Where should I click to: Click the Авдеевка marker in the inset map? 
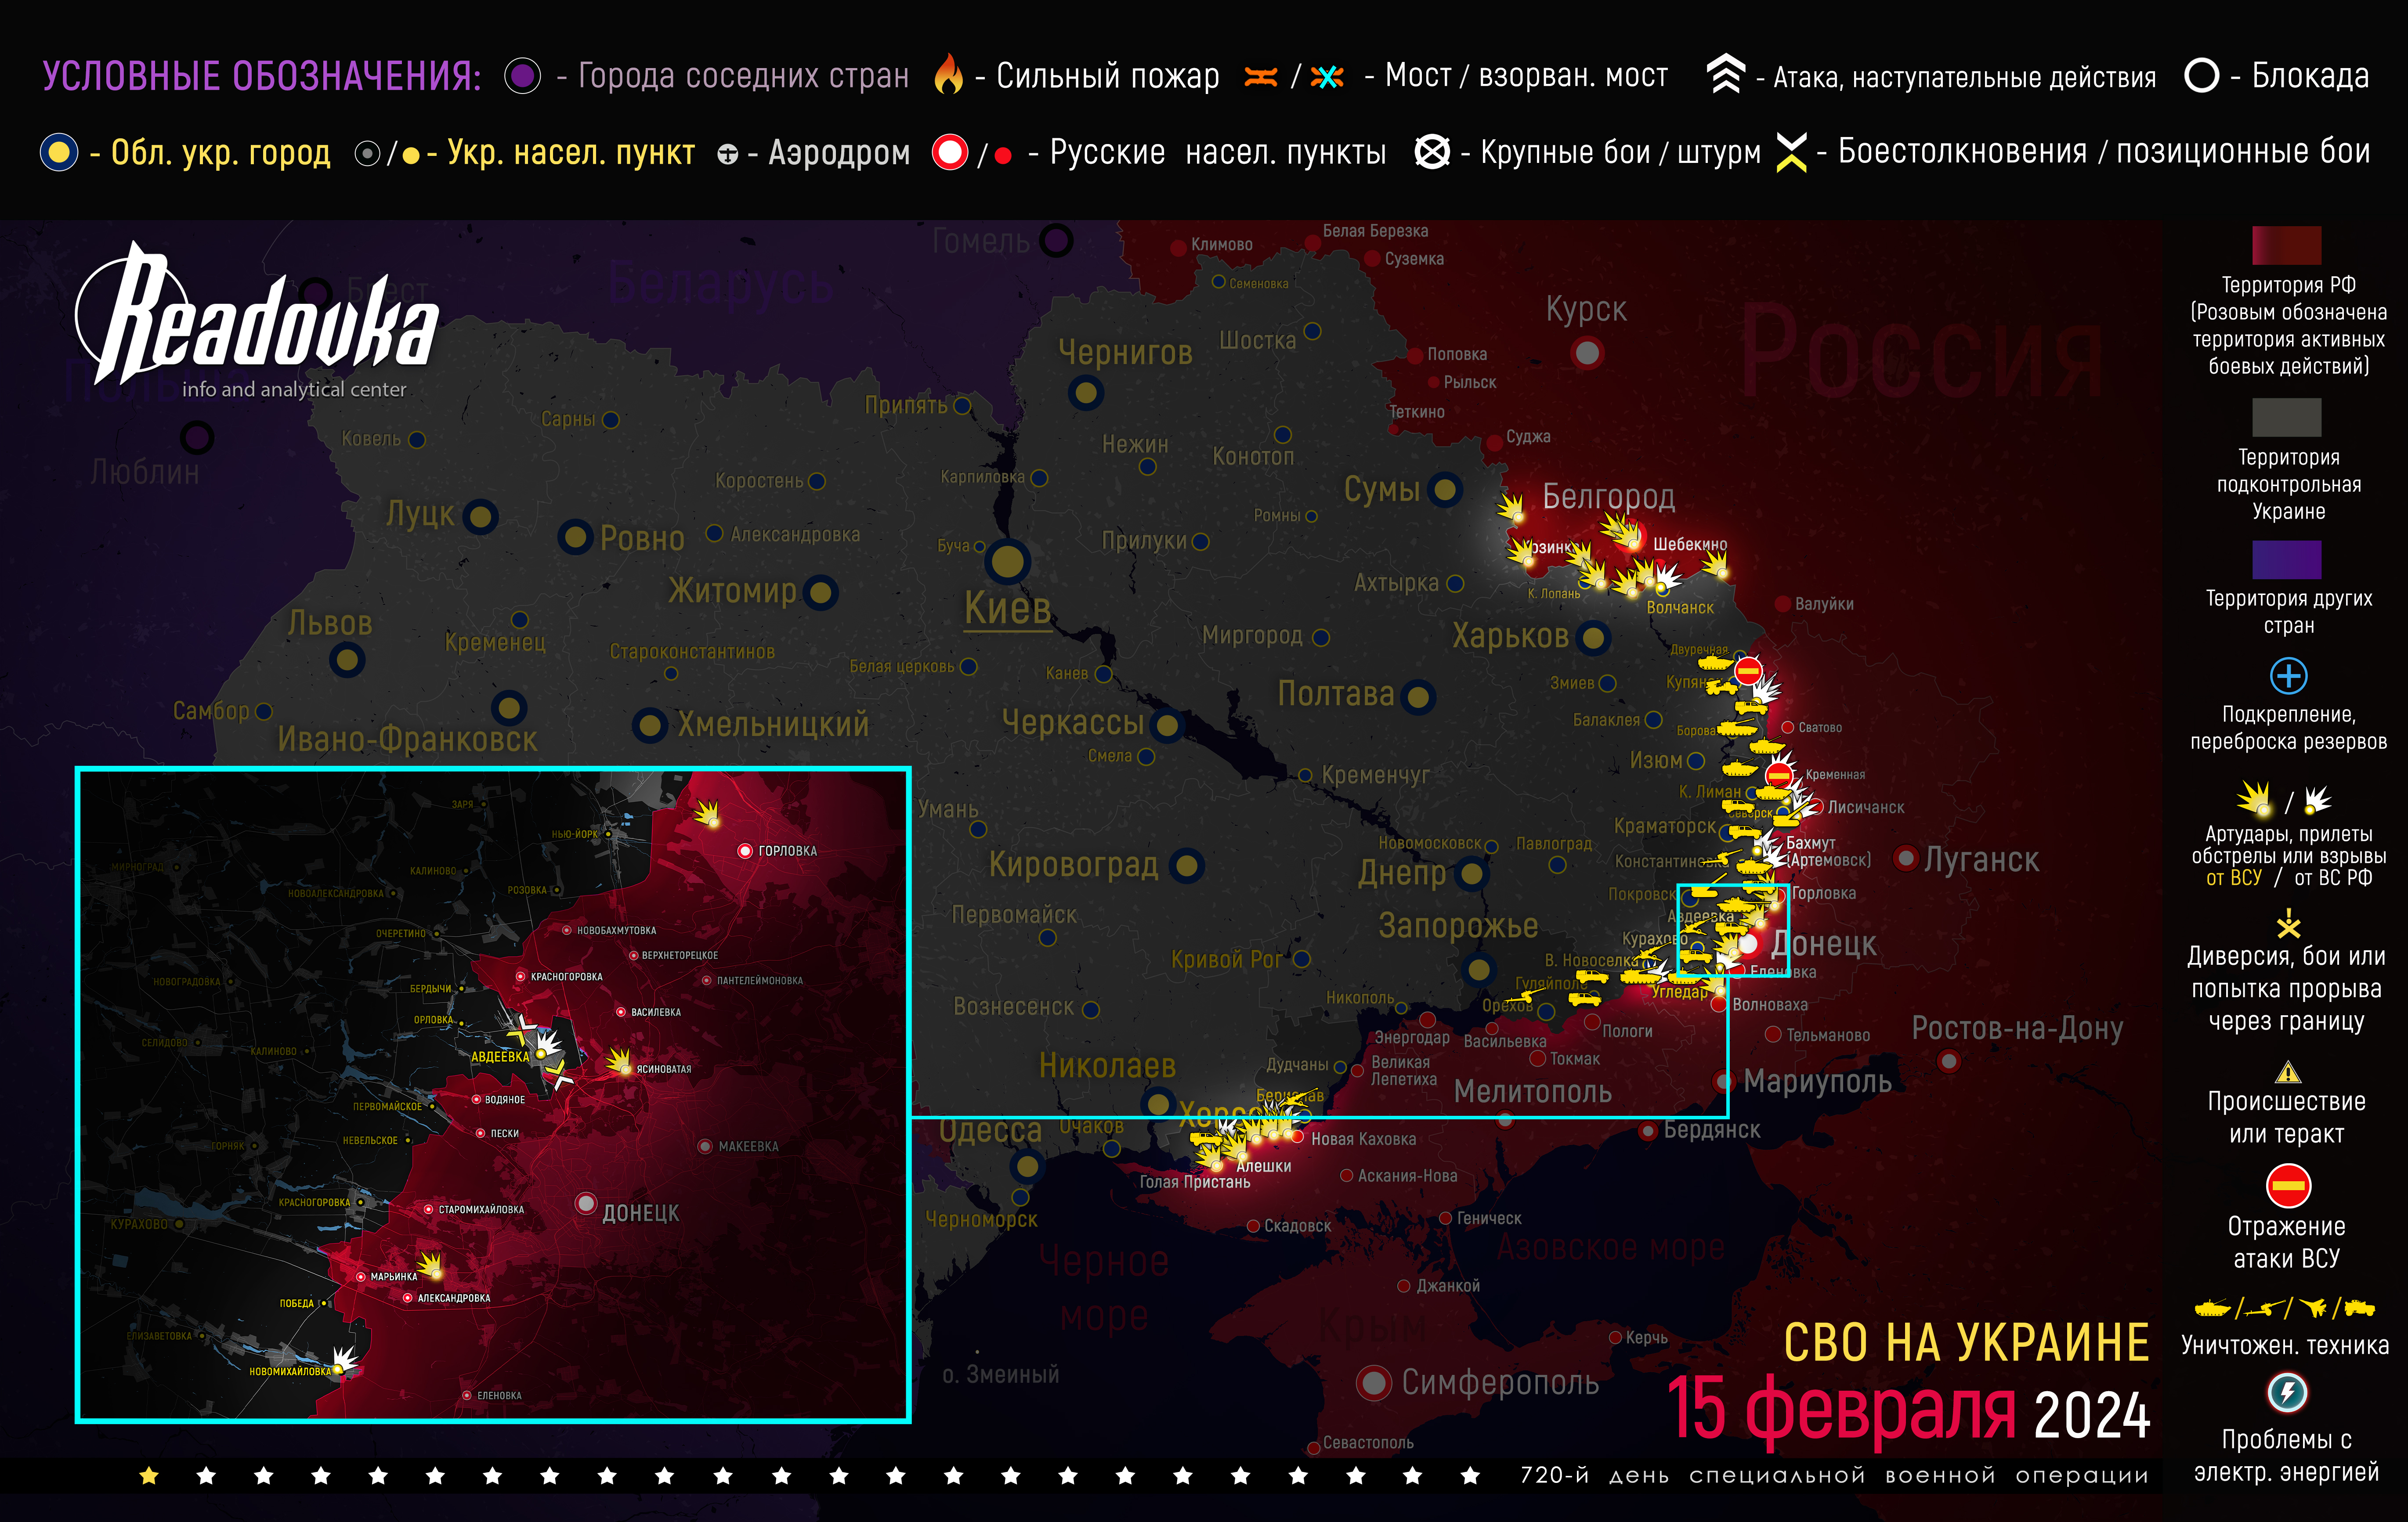tap(541, 1054)
